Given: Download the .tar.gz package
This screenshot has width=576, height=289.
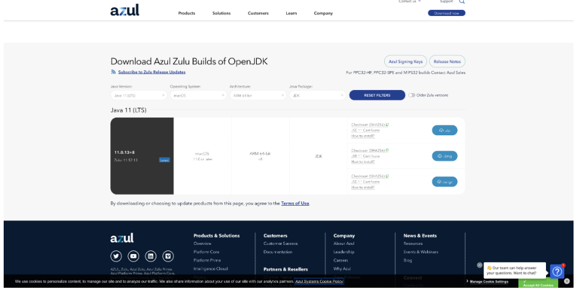Looking at the screenshot, I should [x=444, y=182].
